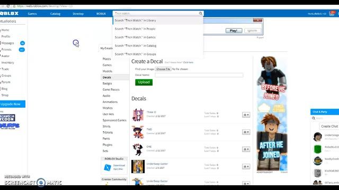
Task: Open Catalog in top navigation bar
Action: 55,14
